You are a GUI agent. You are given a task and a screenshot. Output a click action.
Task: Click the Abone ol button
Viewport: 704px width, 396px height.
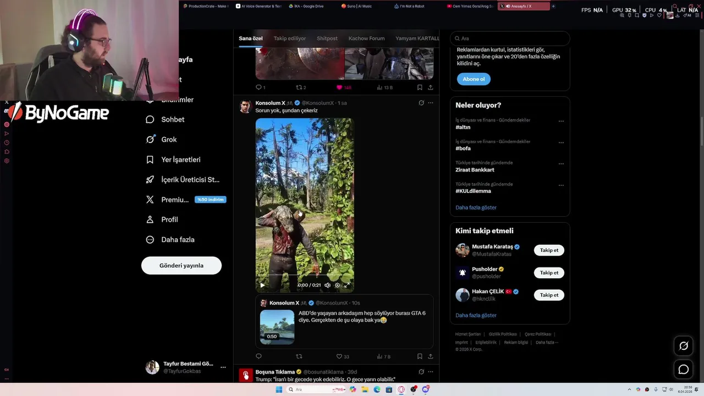click(x=474, y=79)
